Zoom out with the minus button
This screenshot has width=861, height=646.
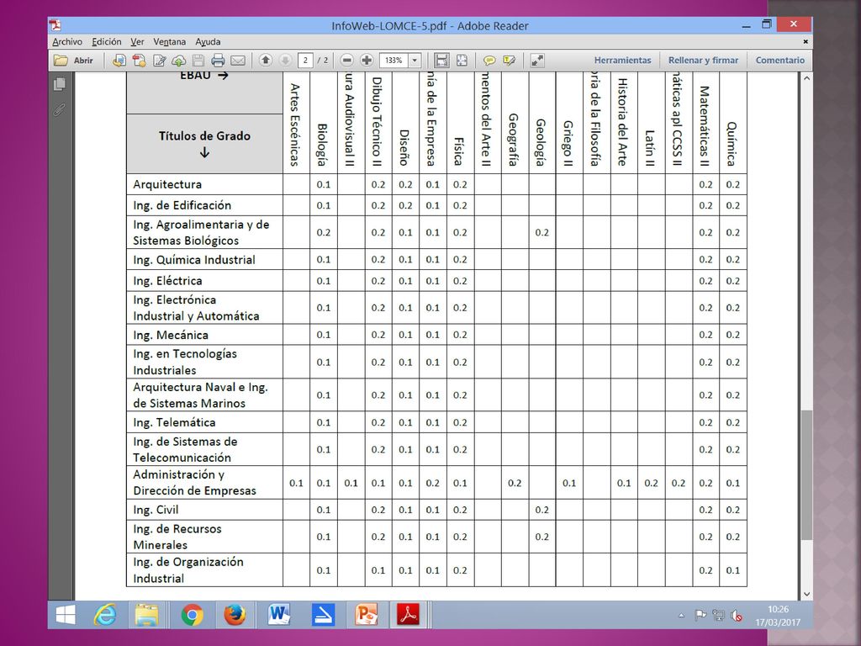346,61
